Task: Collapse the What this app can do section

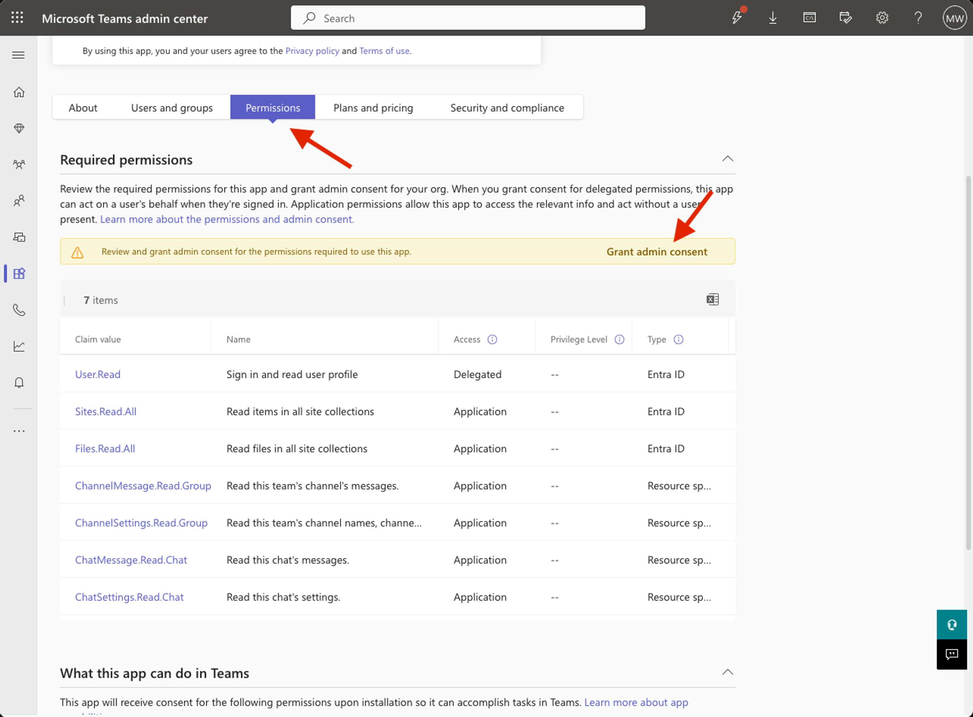Action: click(728, 672)
